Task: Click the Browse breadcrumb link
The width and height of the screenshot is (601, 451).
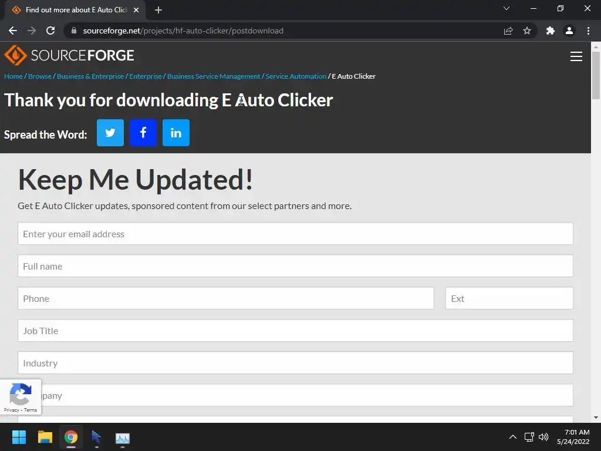Action: pos(40,76)
